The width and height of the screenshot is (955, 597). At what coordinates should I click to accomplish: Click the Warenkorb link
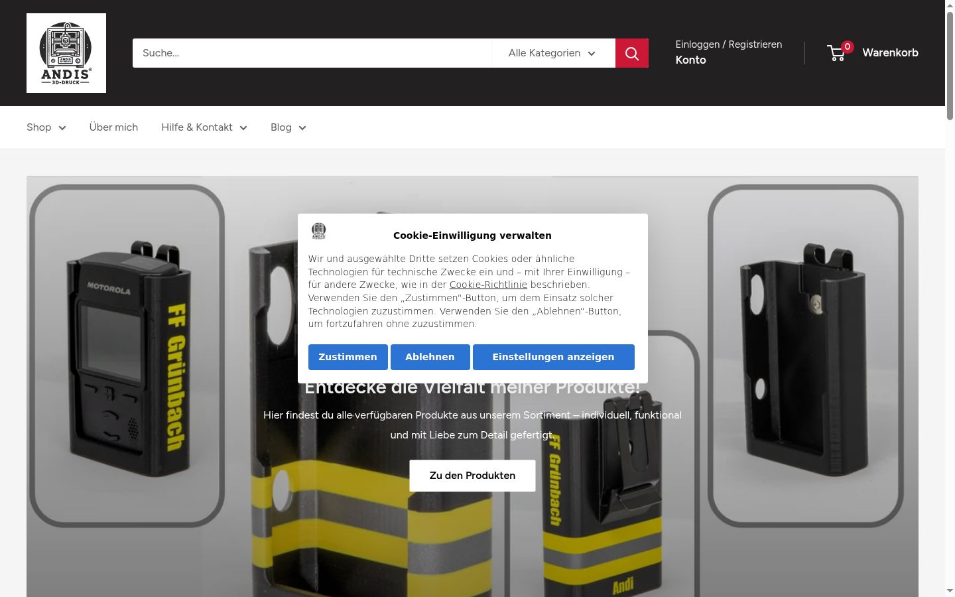(890, 53)
